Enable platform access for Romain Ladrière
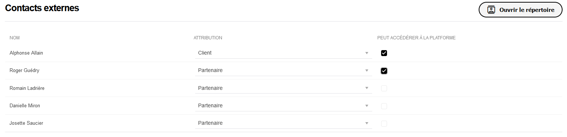567x137 pixels. click(384, 88)
